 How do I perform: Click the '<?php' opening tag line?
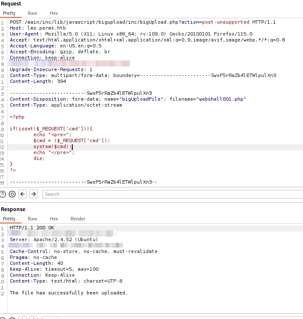[x=17, y=117]
